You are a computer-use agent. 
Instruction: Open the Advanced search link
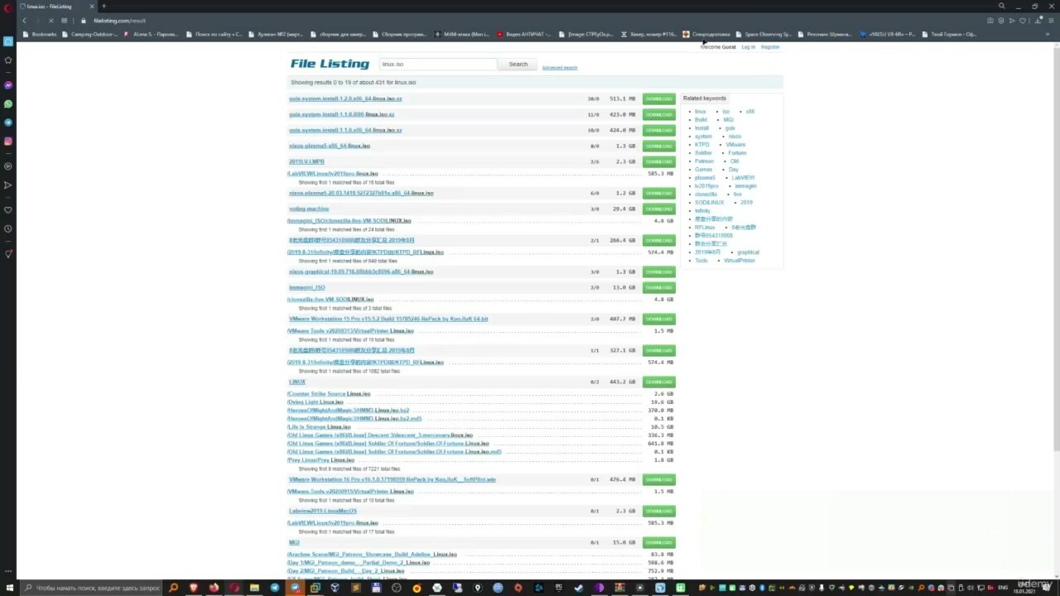click(x=560, y=67)
